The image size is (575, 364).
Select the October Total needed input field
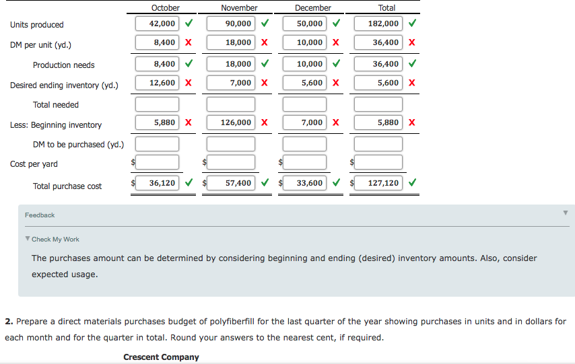(x=157, y=104)
